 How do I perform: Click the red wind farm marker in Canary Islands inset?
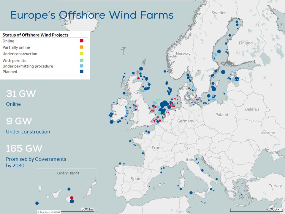72,198
